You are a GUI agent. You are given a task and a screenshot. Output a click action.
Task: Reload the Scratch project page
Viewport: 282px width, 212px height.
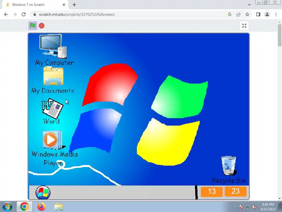coord(24,14)
